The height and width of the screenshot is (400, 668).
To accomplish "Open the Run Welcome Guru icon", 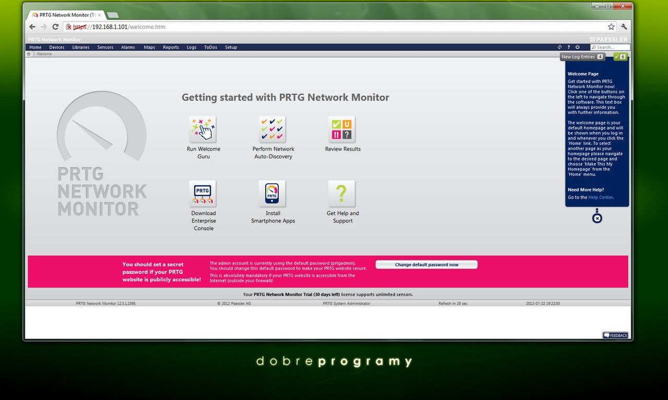I will 203,129.
